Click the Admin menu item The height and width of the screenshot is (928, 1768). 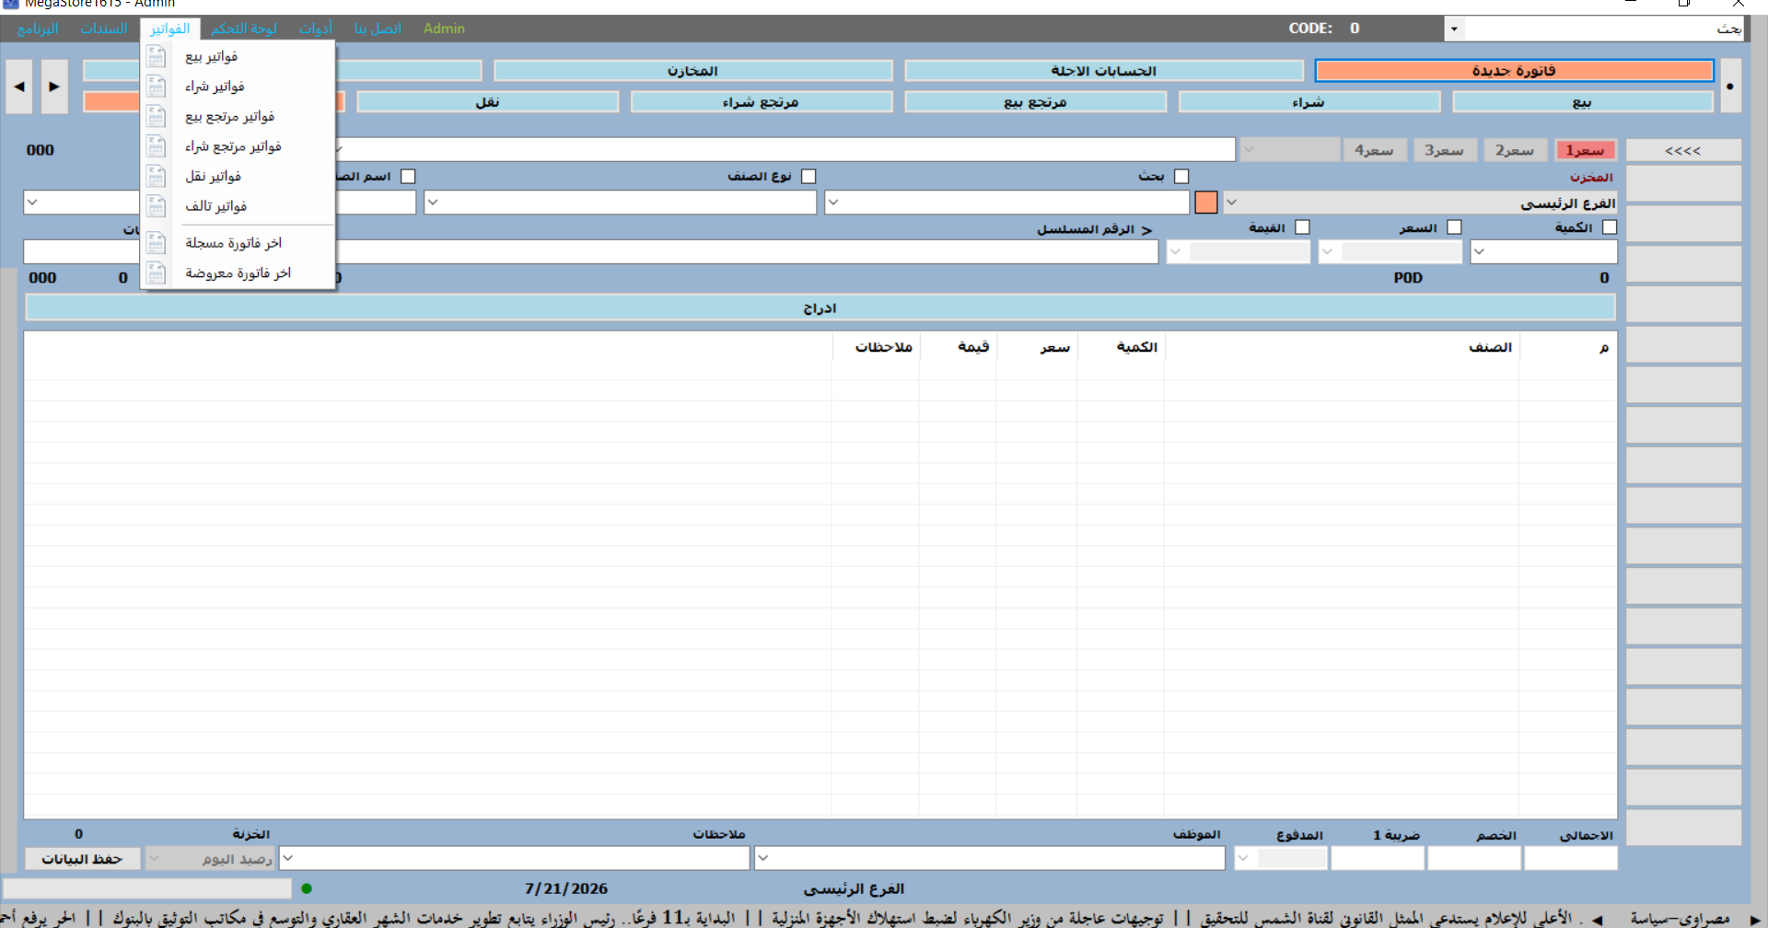pos(444,29)
